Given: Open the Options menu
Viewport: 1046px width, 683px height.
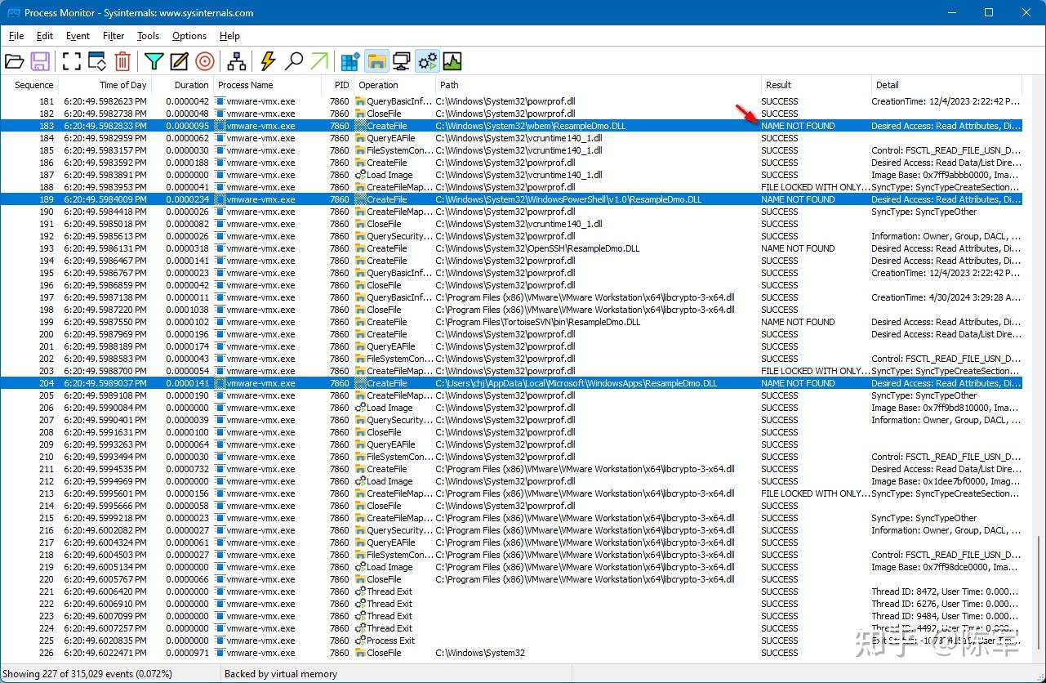Looking at the screenshot, I should point(189,36).
